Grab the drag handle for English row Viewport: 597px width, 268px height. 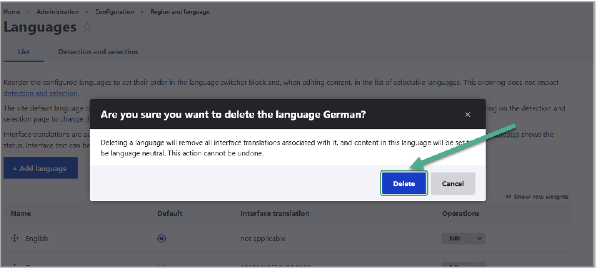pos(14,238)
